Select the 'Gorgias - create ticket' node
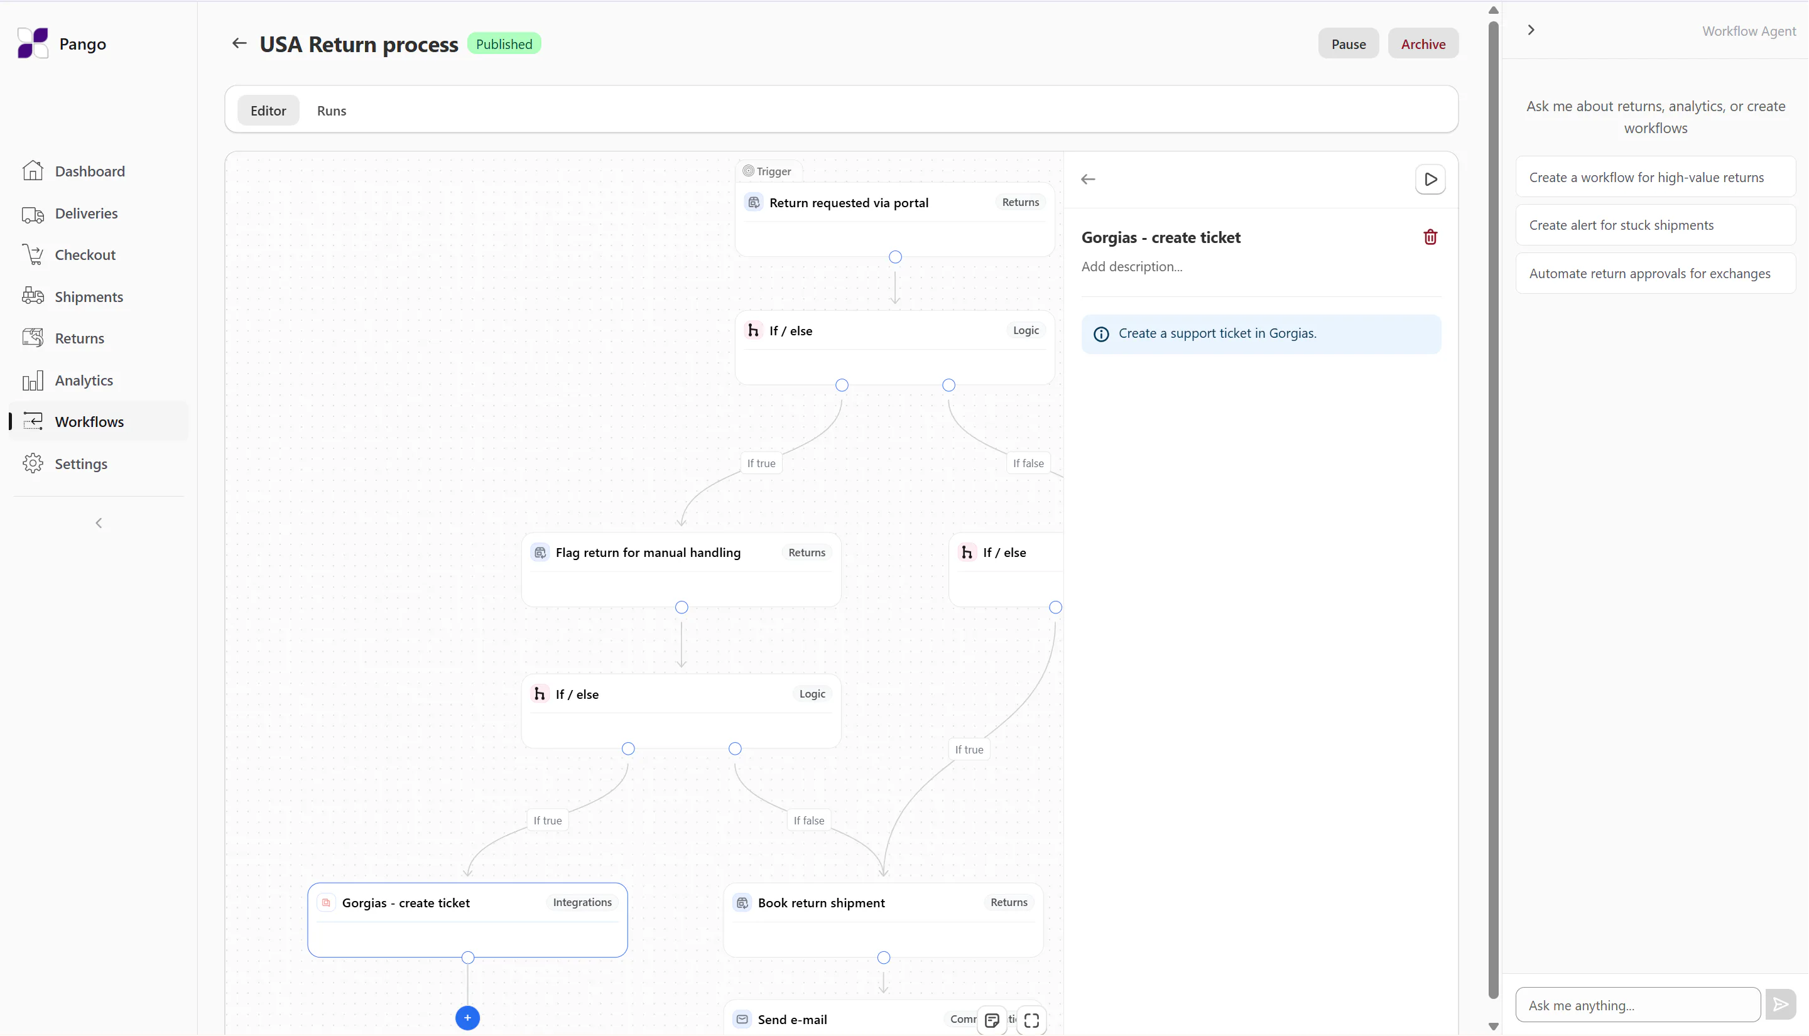The width and height of the screenshot is (1809, 1036). (x=467, y=920)
